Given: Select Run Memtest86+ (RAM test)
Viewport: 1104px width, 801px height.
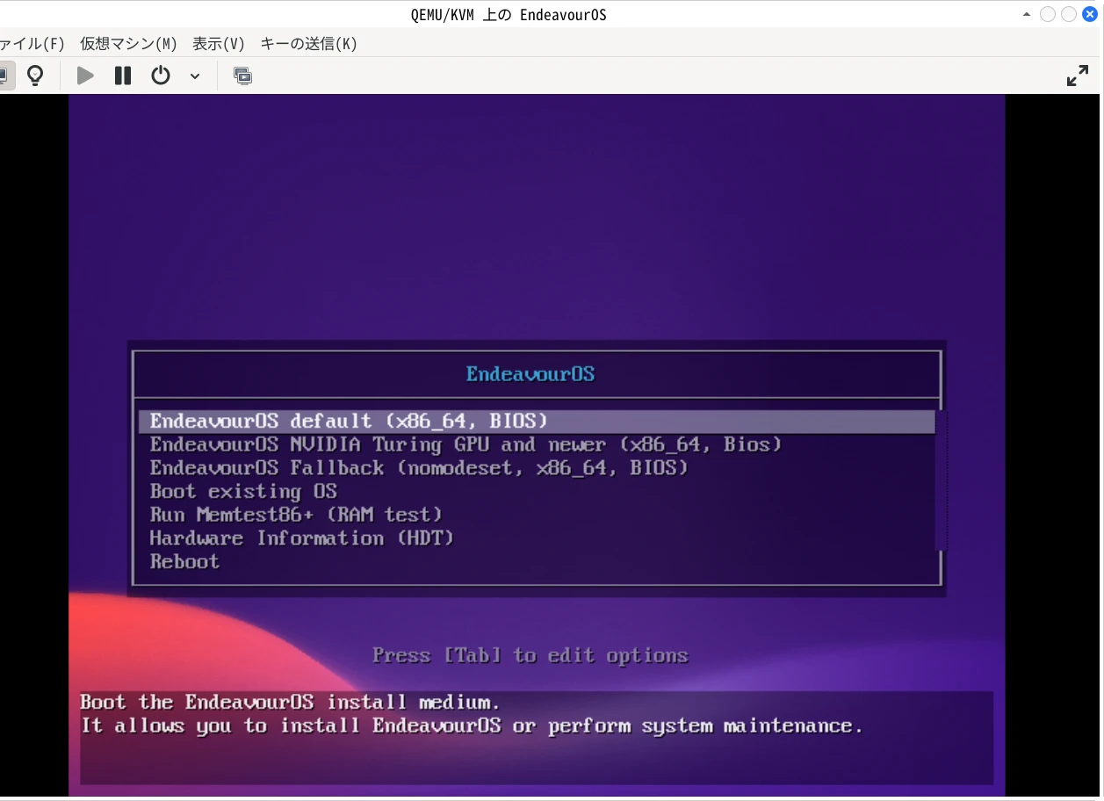Looking at the screenshot, I should point(296,515).
